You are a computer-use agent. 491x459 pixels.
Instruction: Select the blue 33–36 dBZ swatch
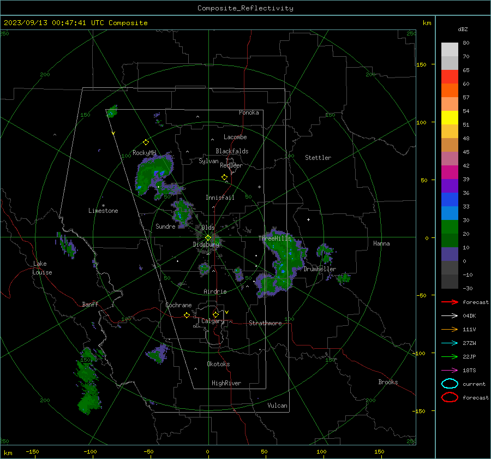pyautogui.click(x=450, y=200)
